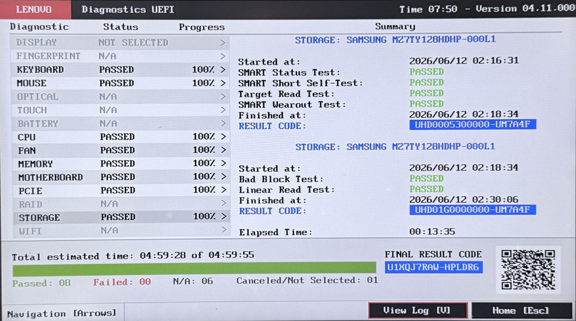This screenshot has width=576, height=321.
Task: Click the Diagnostic column header
Action: tap(39, 27)
